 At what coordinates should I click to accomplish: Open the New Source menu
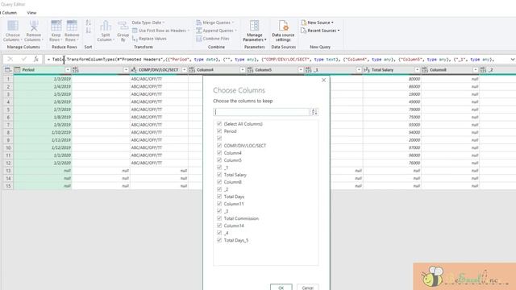317,23
